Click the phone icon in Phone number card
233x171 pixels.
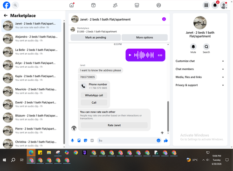pos(83,86)
